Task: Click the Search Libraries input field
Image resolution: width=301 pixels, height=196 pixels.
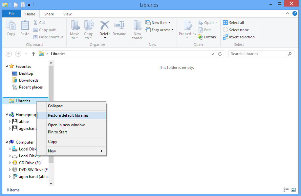Action: [x=258, y=54]
